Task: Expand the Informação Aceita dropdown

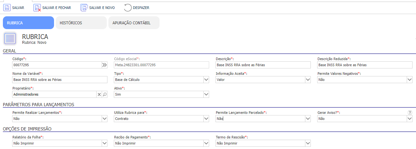Action: point(308,80)
